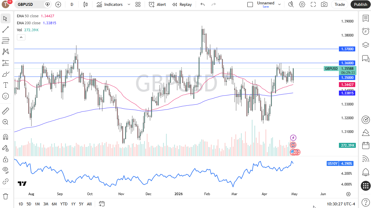
Task: Select the All date range
Action: 89,204
